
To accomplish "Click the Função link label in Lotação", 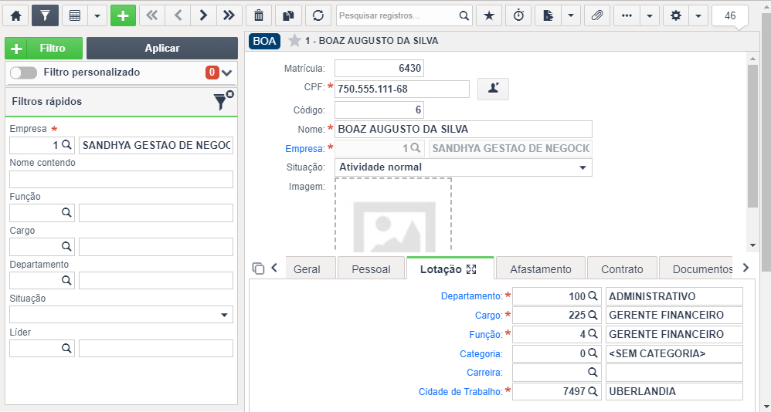I will point(486,334).
